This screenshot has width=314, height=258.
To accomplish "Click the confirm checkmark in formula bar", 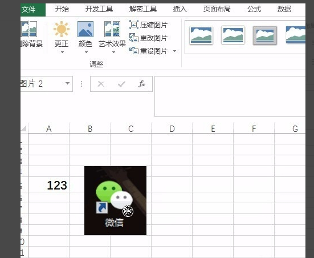I will (121, 84).
